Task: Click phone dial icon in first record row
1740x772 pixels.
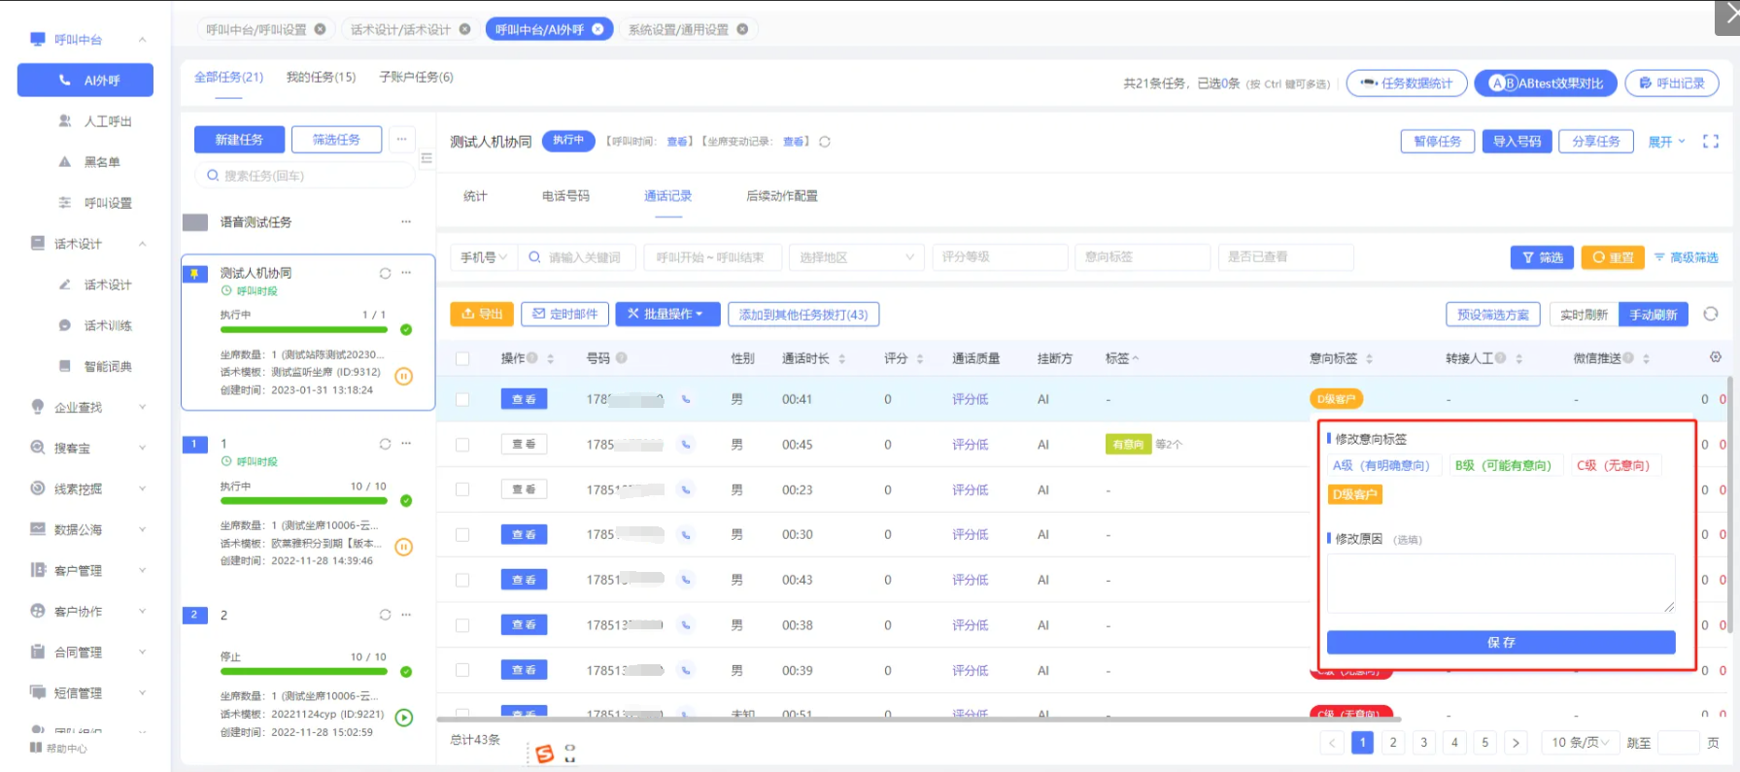Action: click(686, 399)
